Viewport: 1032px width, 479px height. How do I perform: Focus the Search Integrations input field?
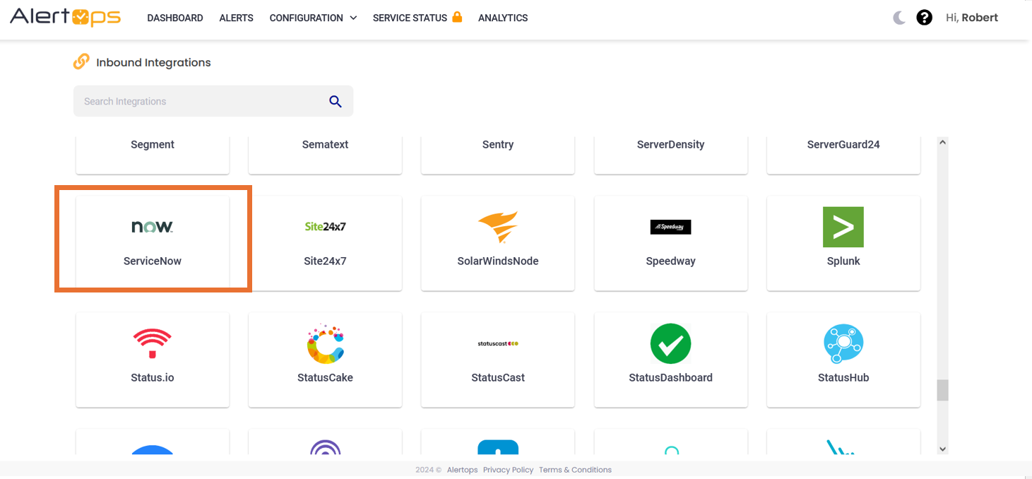[201, 101]
